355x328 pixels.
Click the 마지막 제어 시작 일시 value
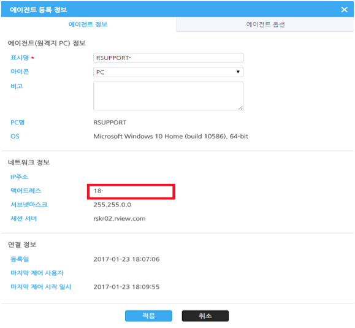pos(126,287)
